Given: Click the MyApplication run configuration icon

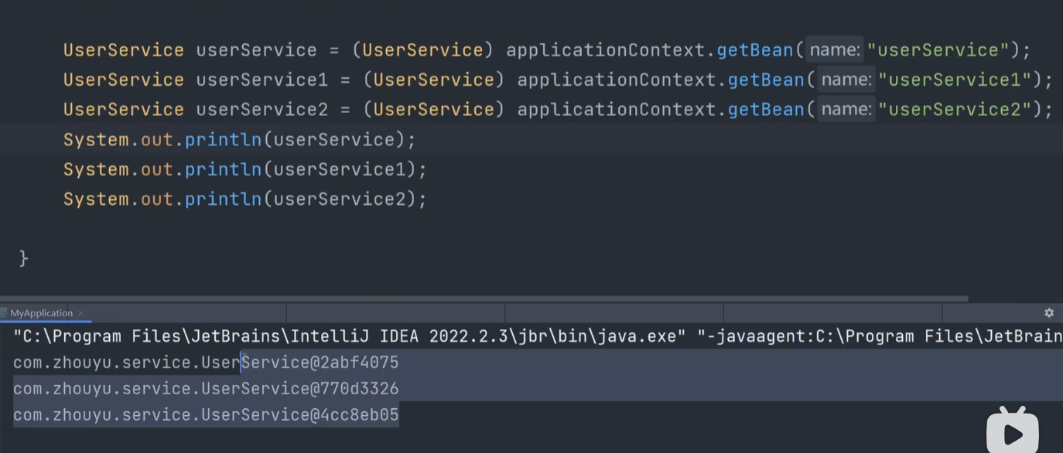Looking at the screenshot, I should click(4, 313).
